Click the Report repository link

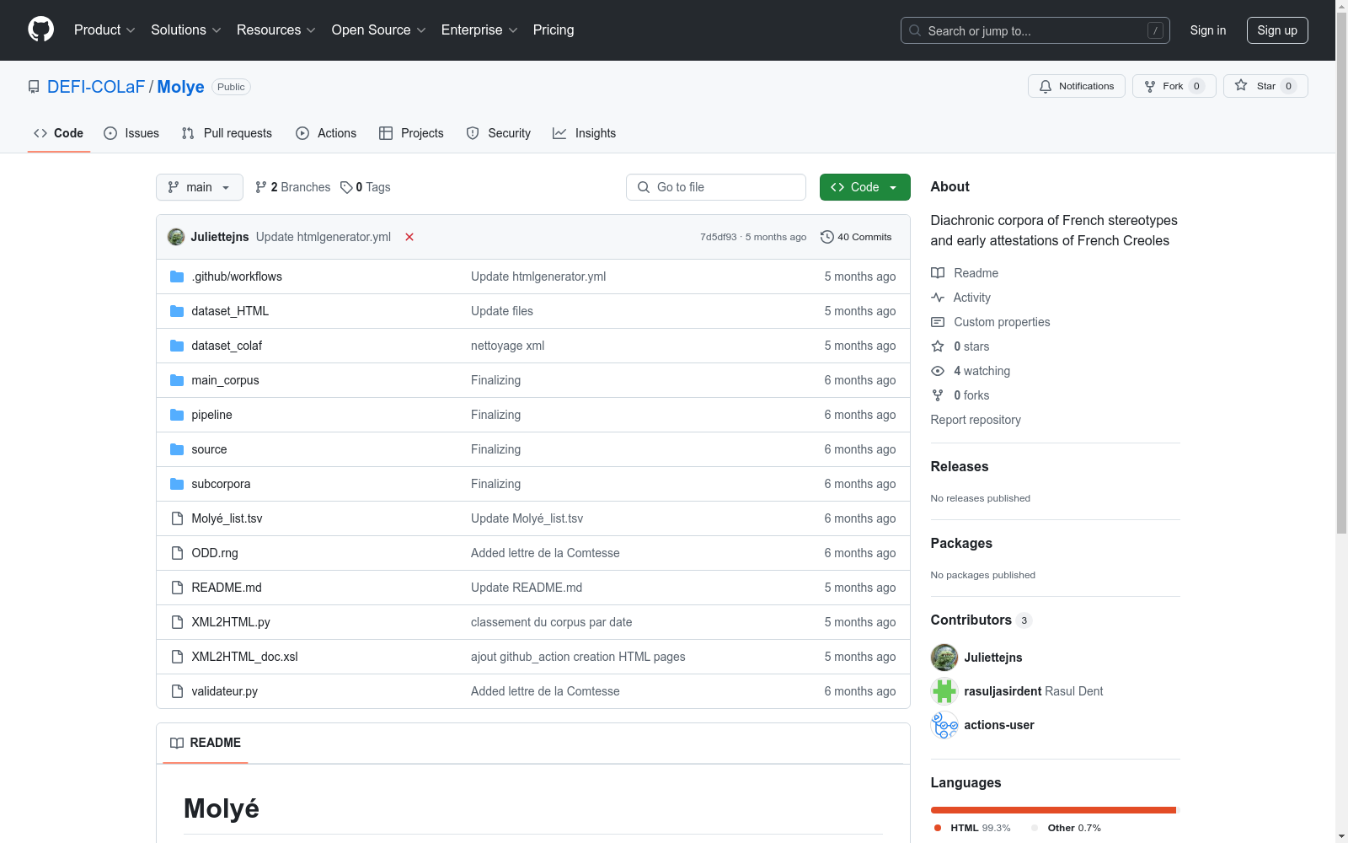[x=976, y=420]
